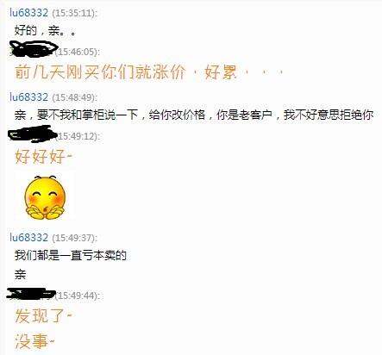Click the message 我们都是一直亏本卖的
382x355 pixels.
pos(71,255)
